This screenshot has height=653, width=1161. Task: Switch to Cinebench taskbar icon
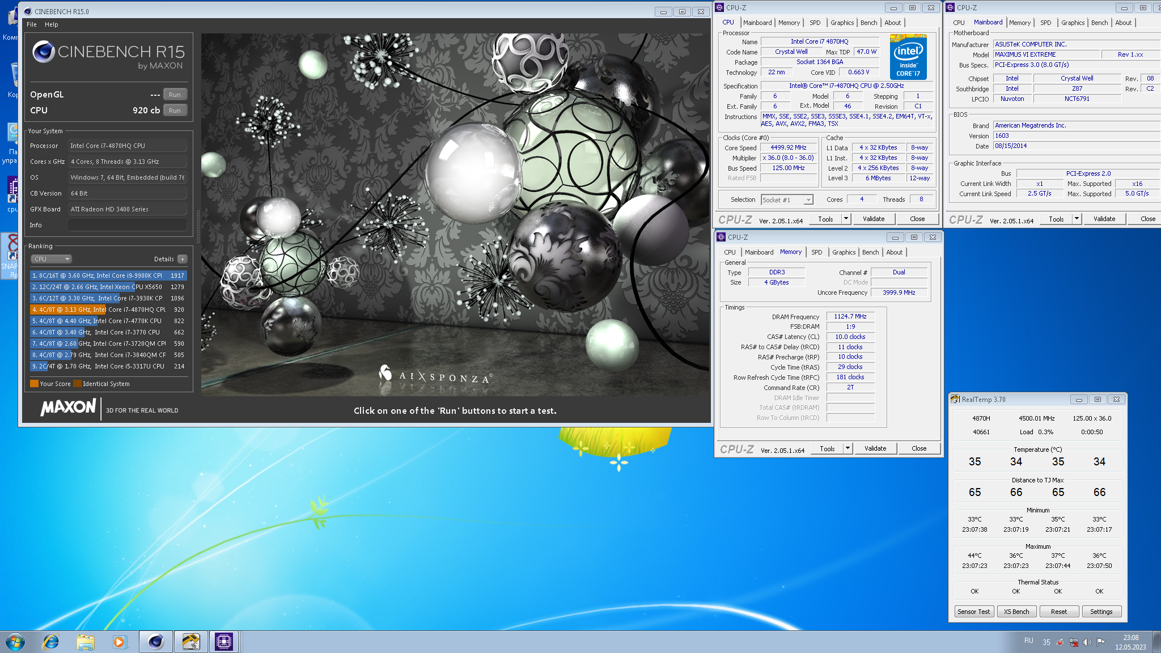[x=155, y=642]
